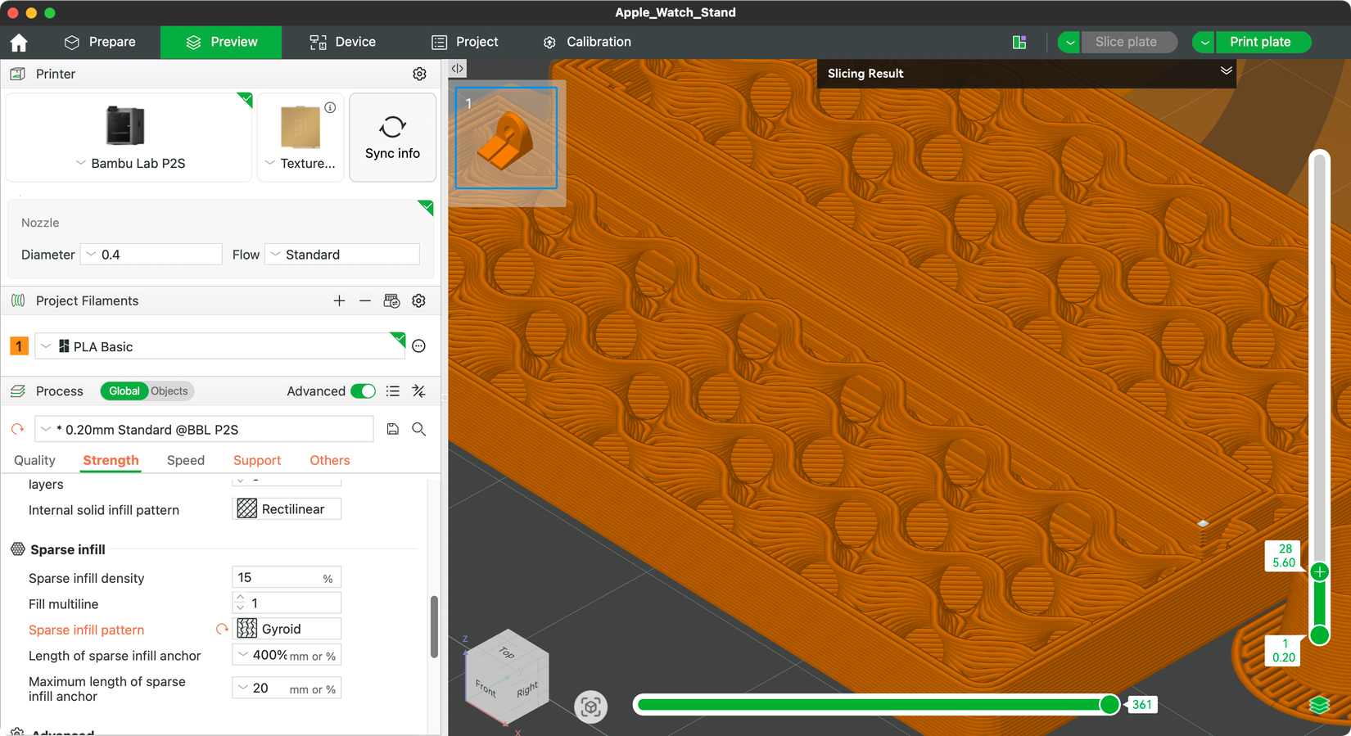1351x736 pixels.
Task: Select the Speed settings tab
Action: [186, 460]
